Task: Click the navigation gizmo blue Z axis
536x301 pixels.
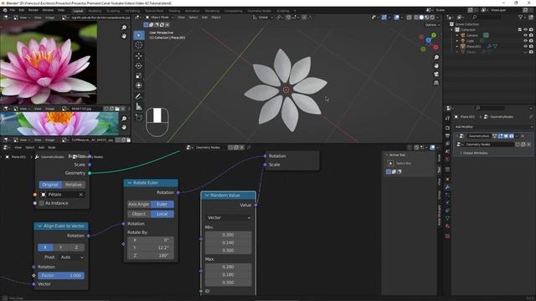Action: point(428,40)
